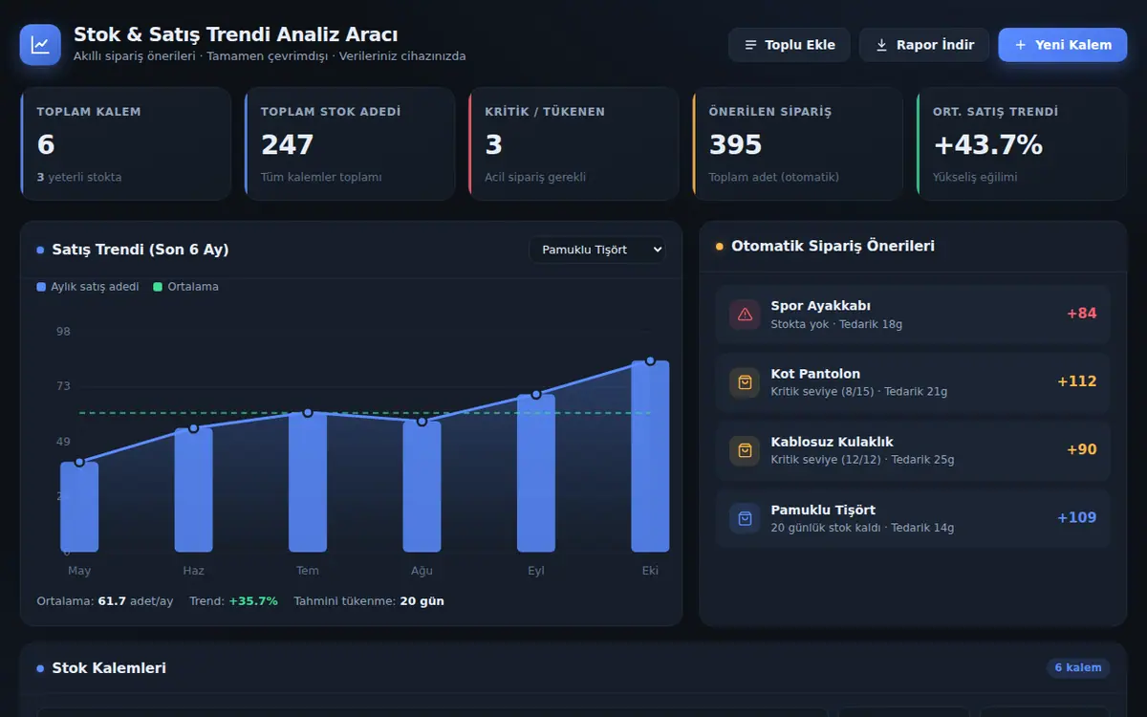Download the report with Rapor İndir
This screenshot has height=717, width=1147.
(x=923, y=45)
